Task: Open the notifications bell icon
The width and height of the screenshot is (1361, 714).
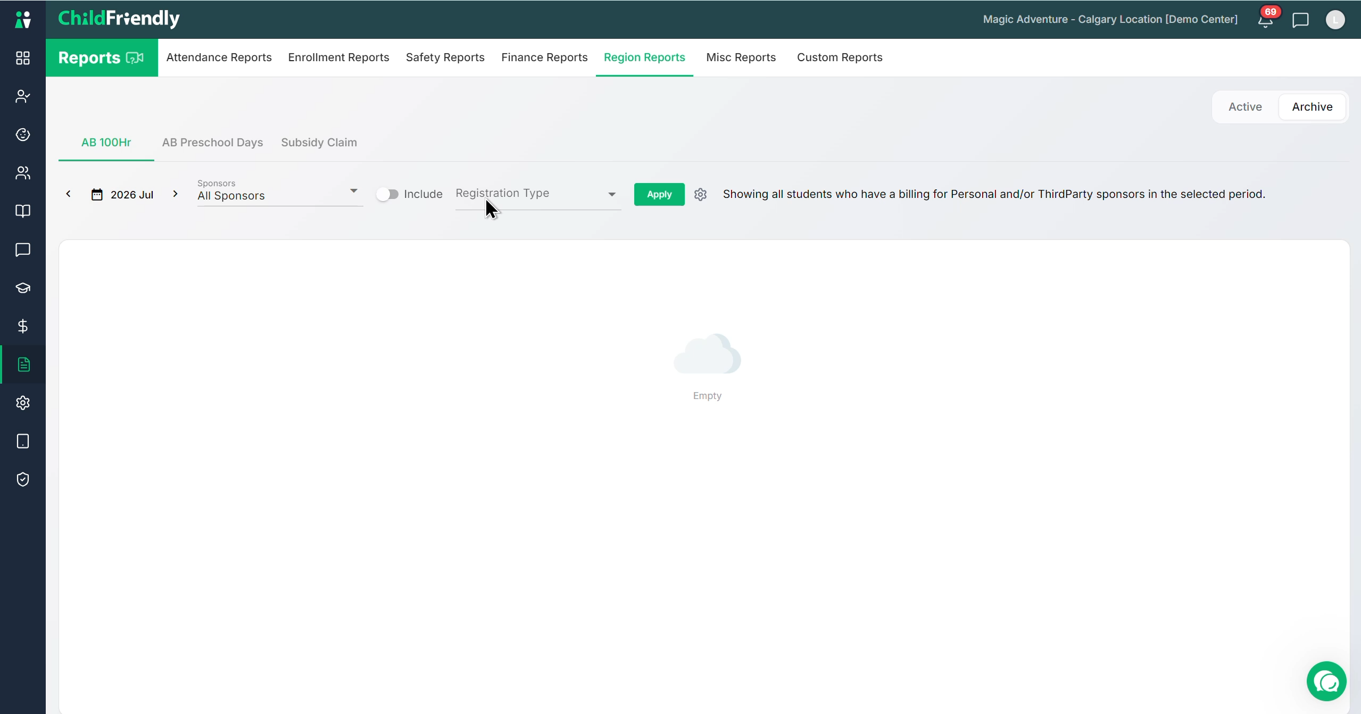Action: [1266, 20]
